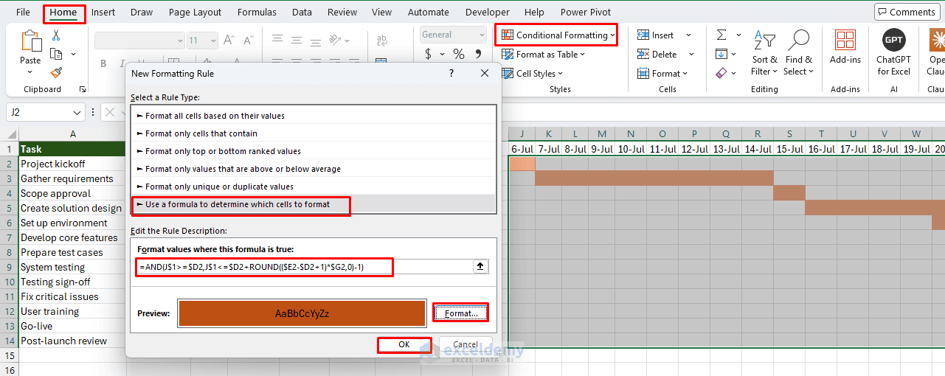Click the Paste clipboard icon
Viewport: 945px width, 376px height.
(30, 41)
